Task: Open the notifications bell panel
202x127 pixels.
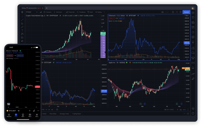Action: pos(193,68)
